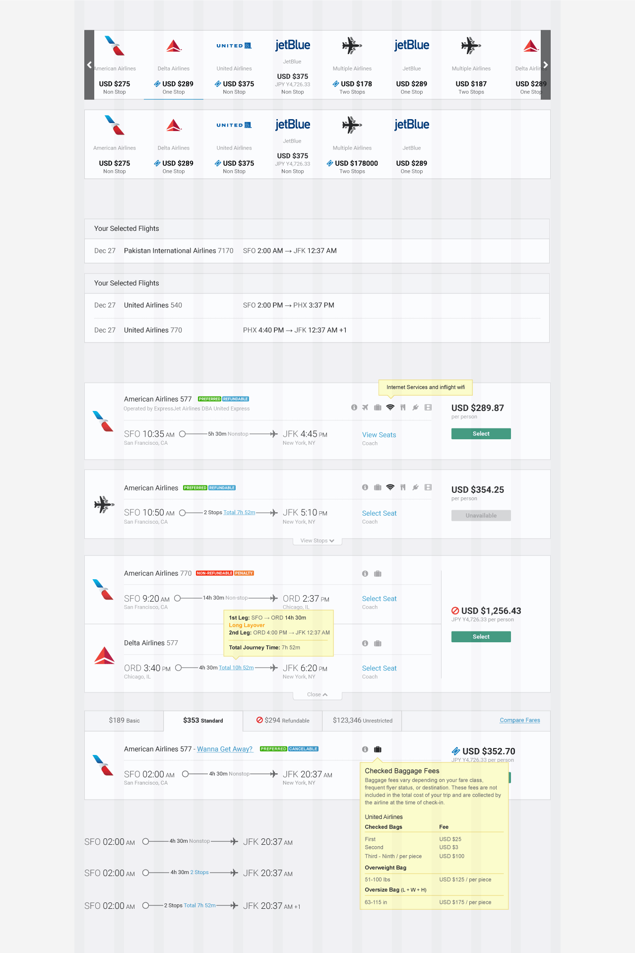Click power plug icon on USD $354.25 card
Viewport: 635px width, 953px height.
click(416, 487)
